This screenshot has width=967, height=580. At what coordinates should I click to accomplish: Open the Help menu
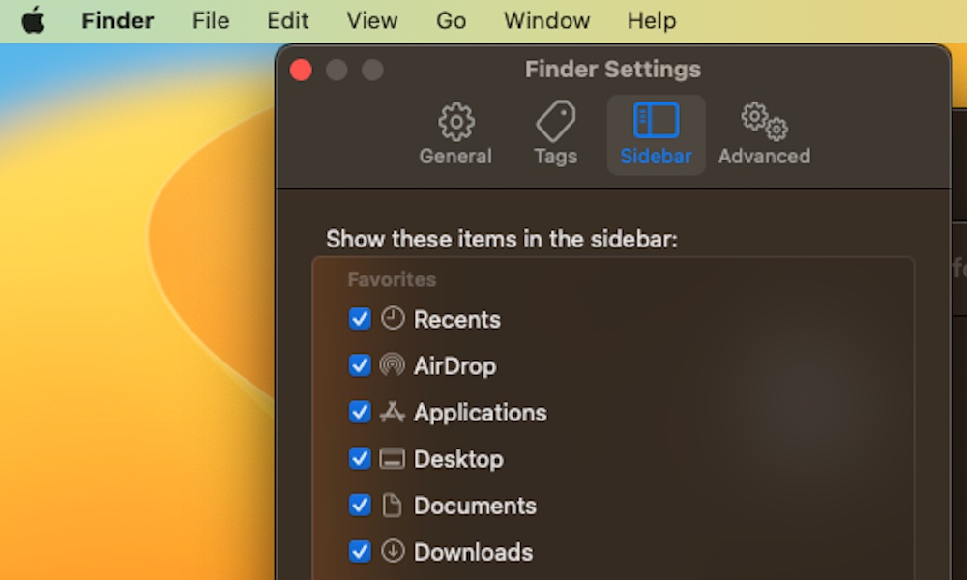coord(651,21)
